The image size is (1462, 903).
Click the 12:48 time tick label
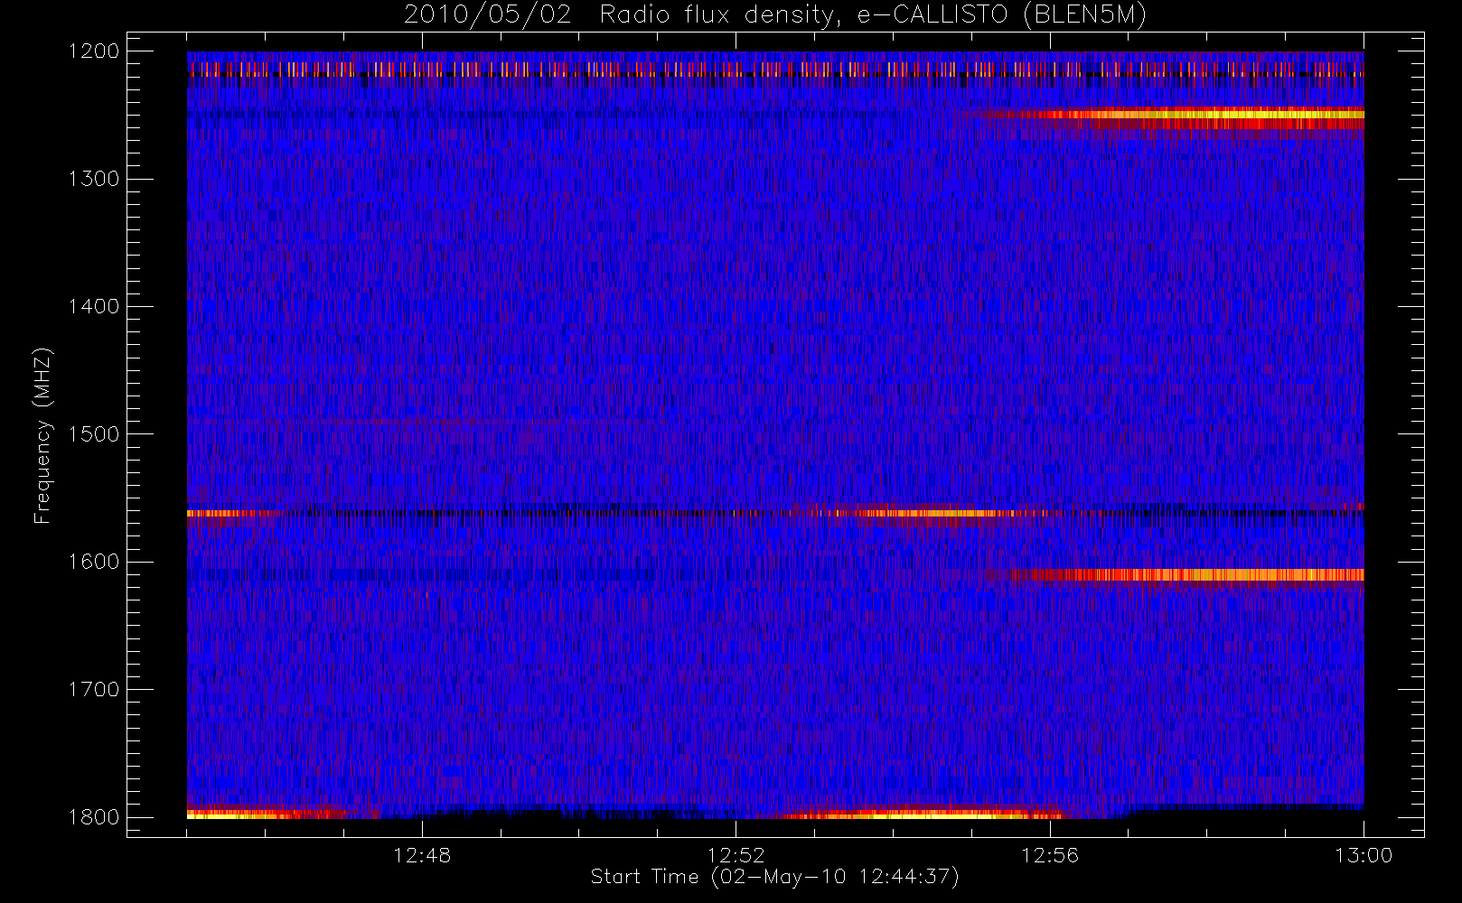point(422,855)
